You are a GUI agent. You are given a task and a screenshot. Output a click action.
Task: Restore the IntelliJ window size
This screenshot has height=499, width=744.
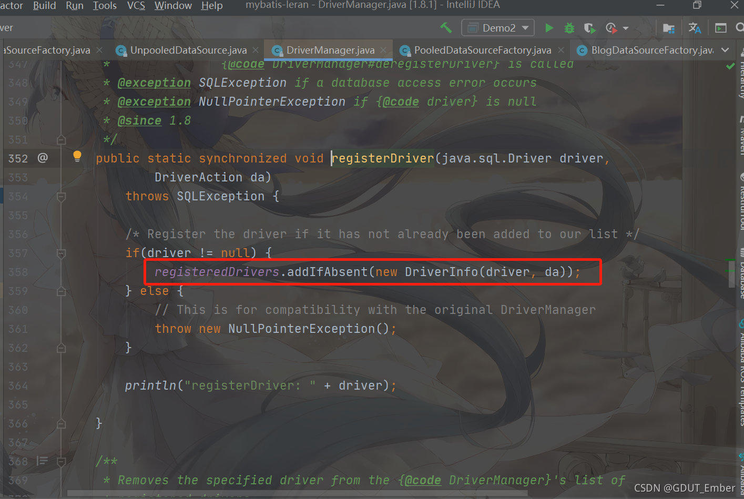(x=697, y=5)
